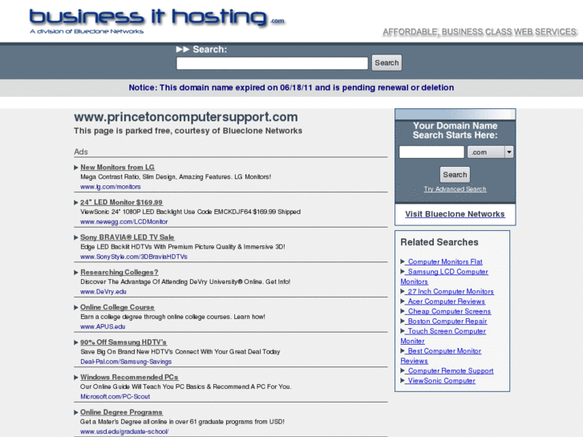Click the arrow bullet beside Acer Computer Reviews
This screenshot has height=437, width=583.
pos(403,301)
